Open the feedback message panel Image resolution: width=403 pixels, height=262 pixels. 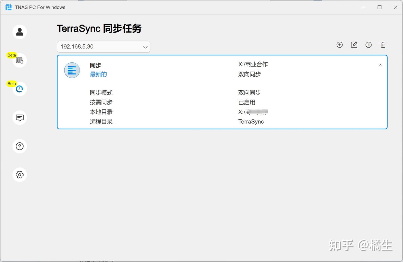click(x=19, y=118)
